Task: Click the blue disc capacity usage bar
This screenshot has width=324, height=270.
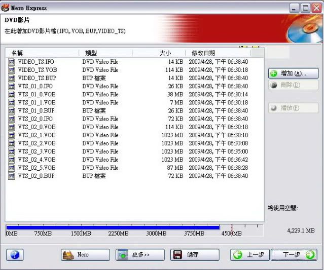Action: click(x=113, y=227)
